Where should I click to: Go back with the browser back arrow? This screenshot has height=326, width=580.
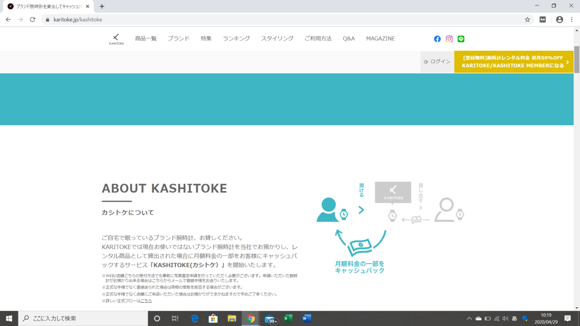8,19
